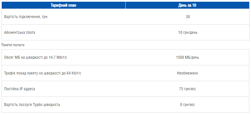Click the word 'Турбо' in last row
The height and width of the screenshot is (114, 251).
[x=38, y=105]
